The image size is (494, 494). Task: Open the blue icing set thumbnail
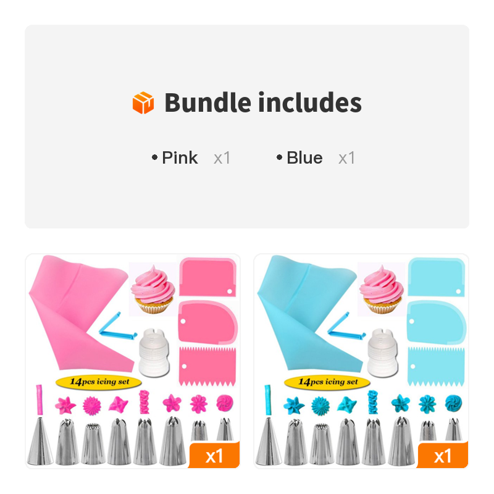coord(361,361)
